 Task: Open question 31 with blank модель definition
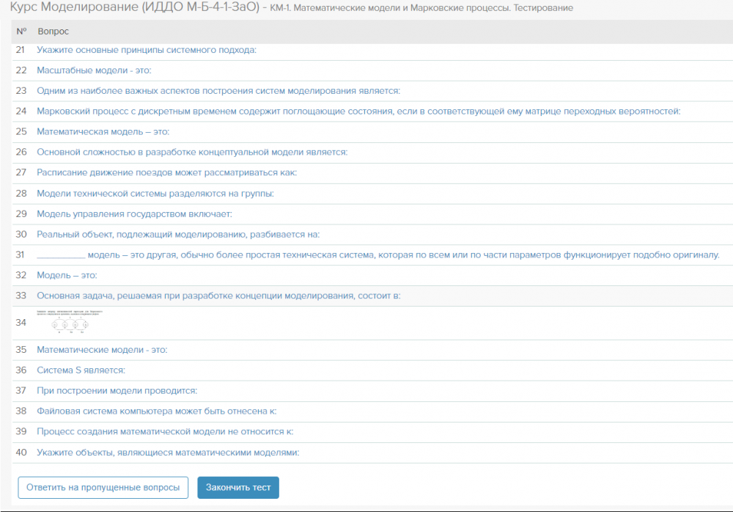coord(377,255)
